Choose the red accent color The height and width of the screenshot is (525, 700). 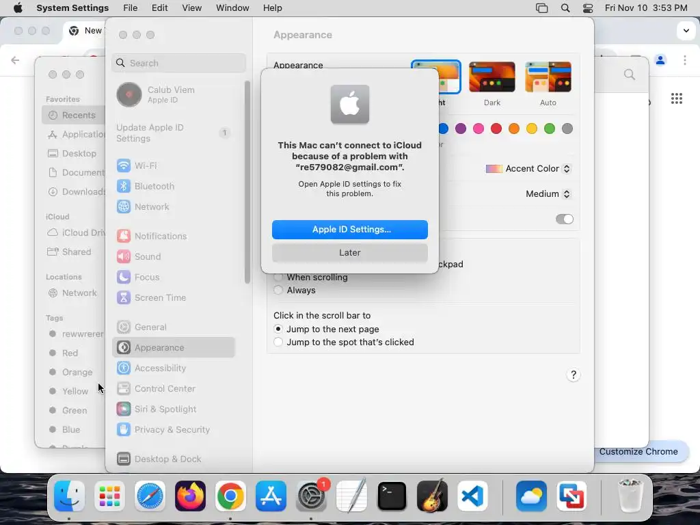[496, 129]
